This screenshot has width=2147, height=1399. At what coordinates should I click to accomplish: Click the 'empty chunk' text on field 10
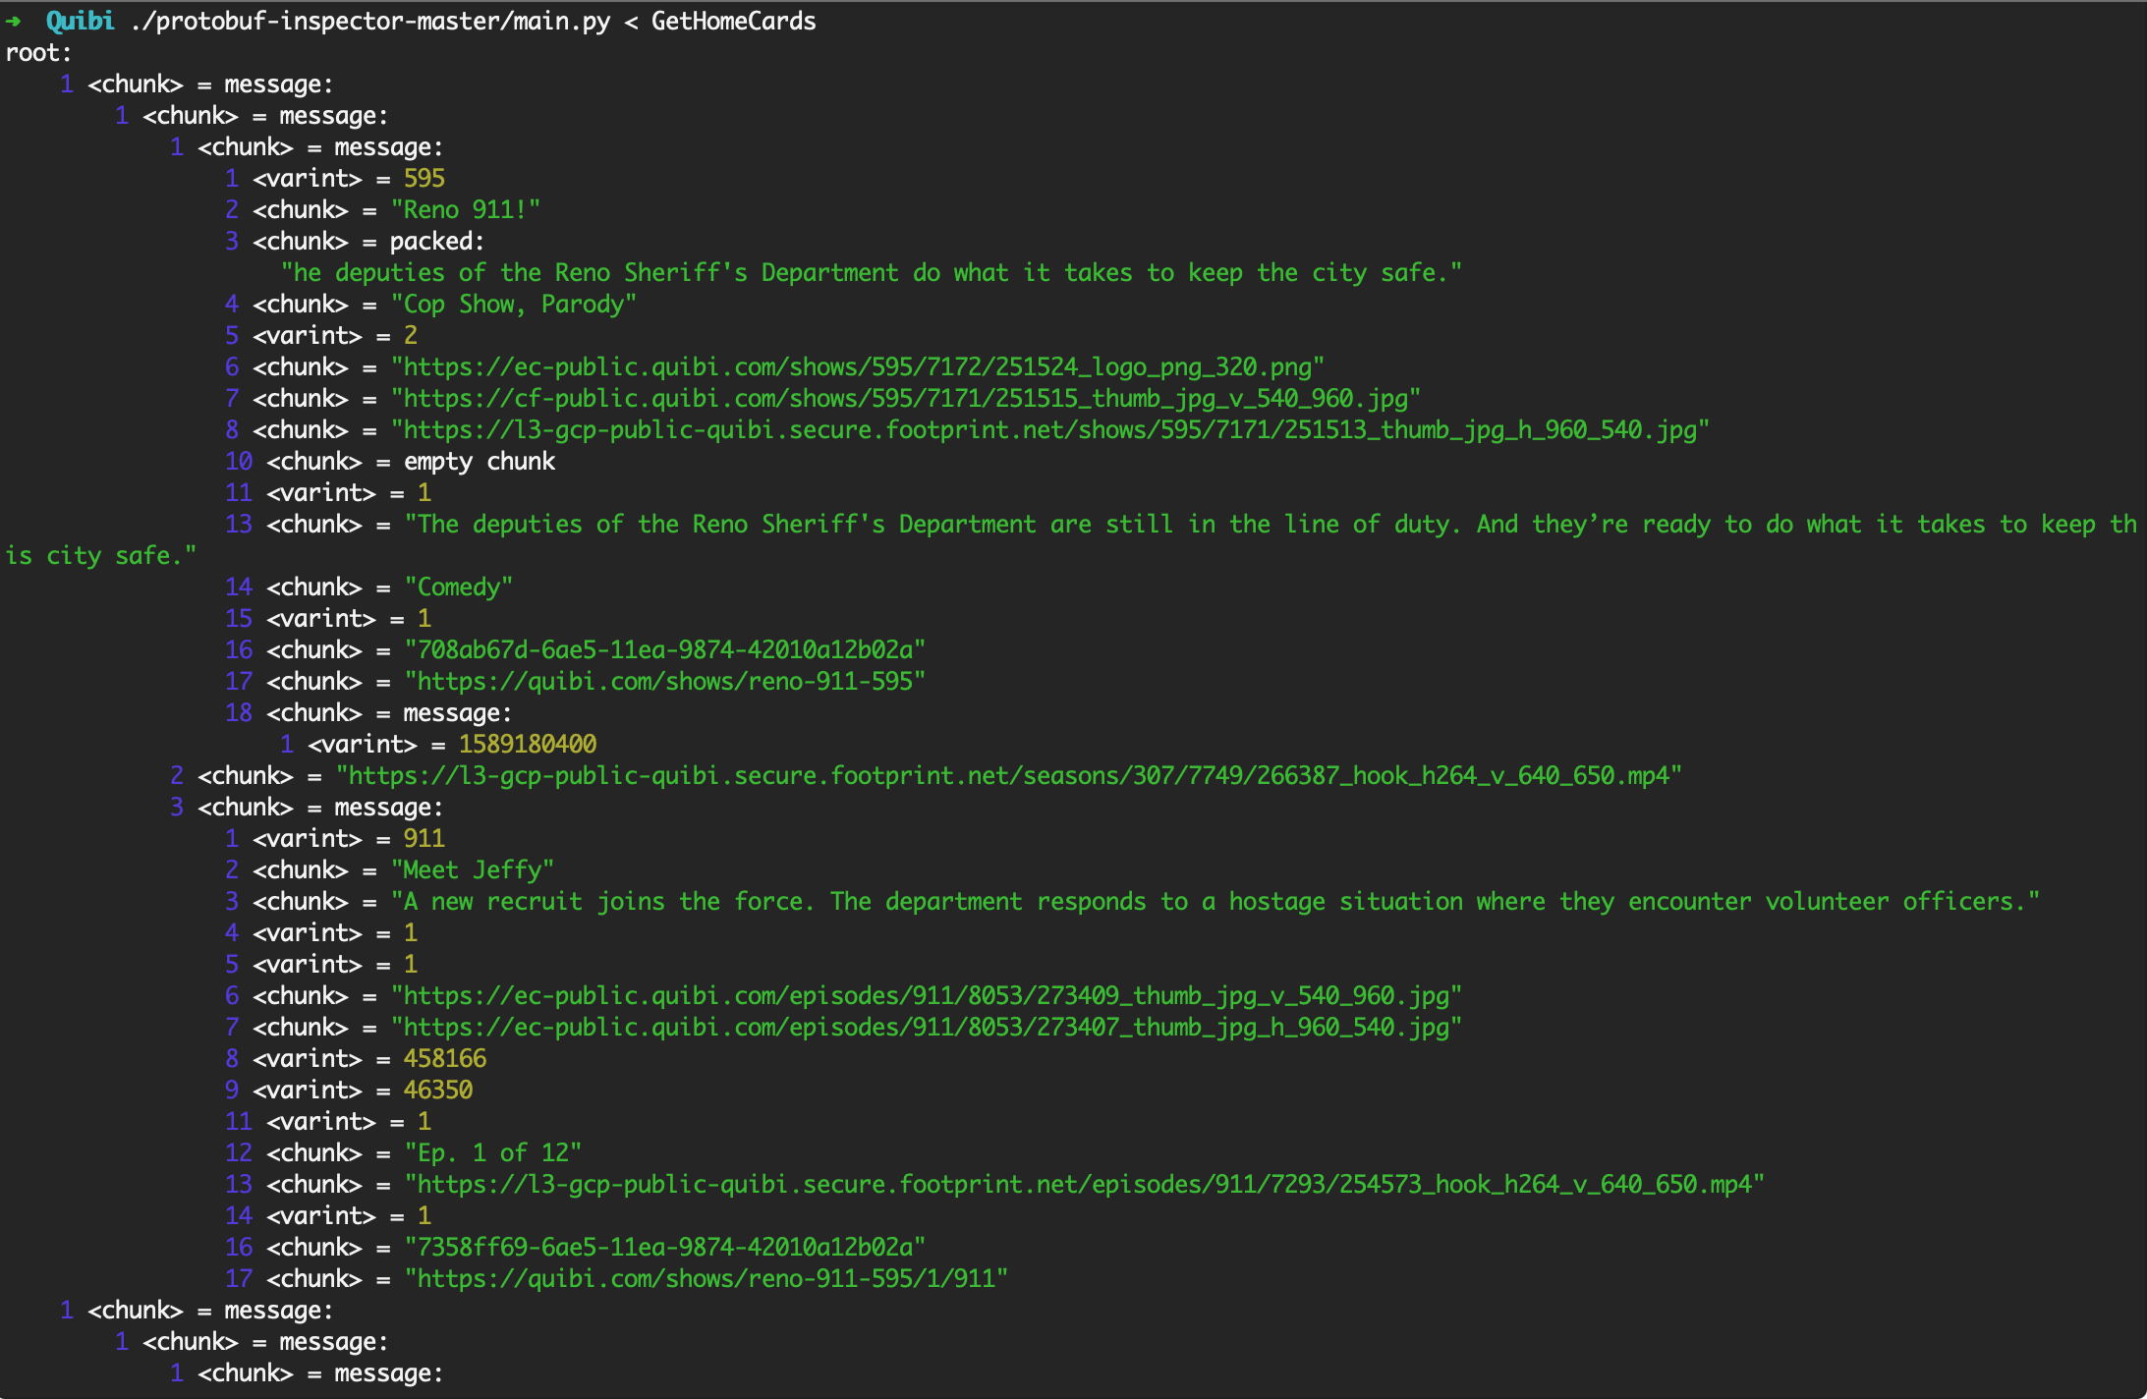480,462
